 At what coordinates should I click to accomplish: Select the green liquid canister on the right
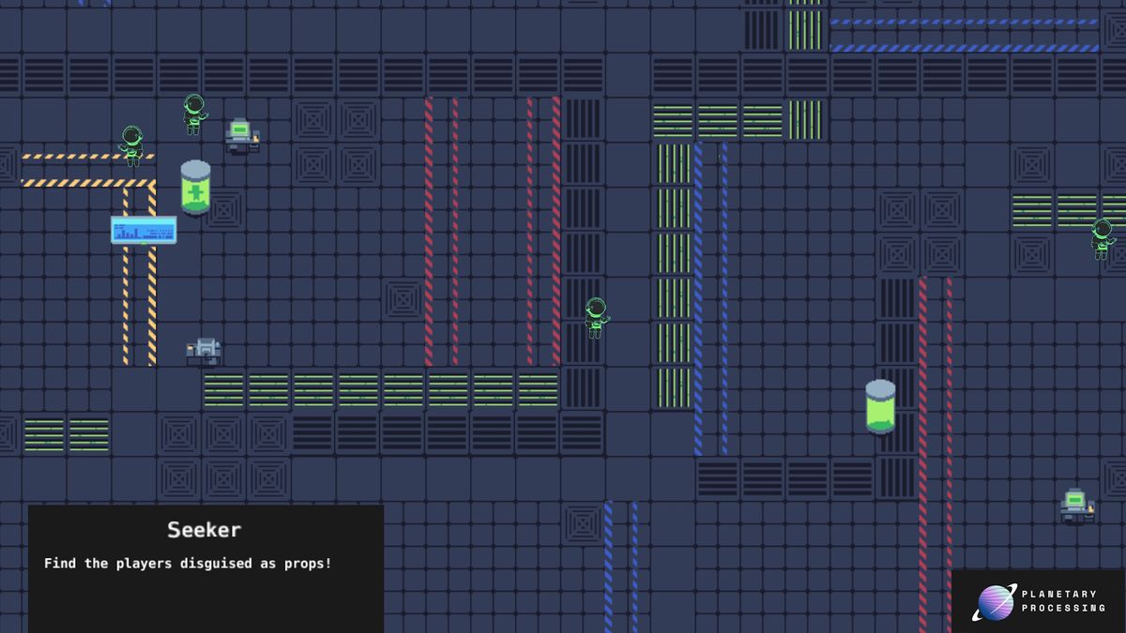click(880, 408)
